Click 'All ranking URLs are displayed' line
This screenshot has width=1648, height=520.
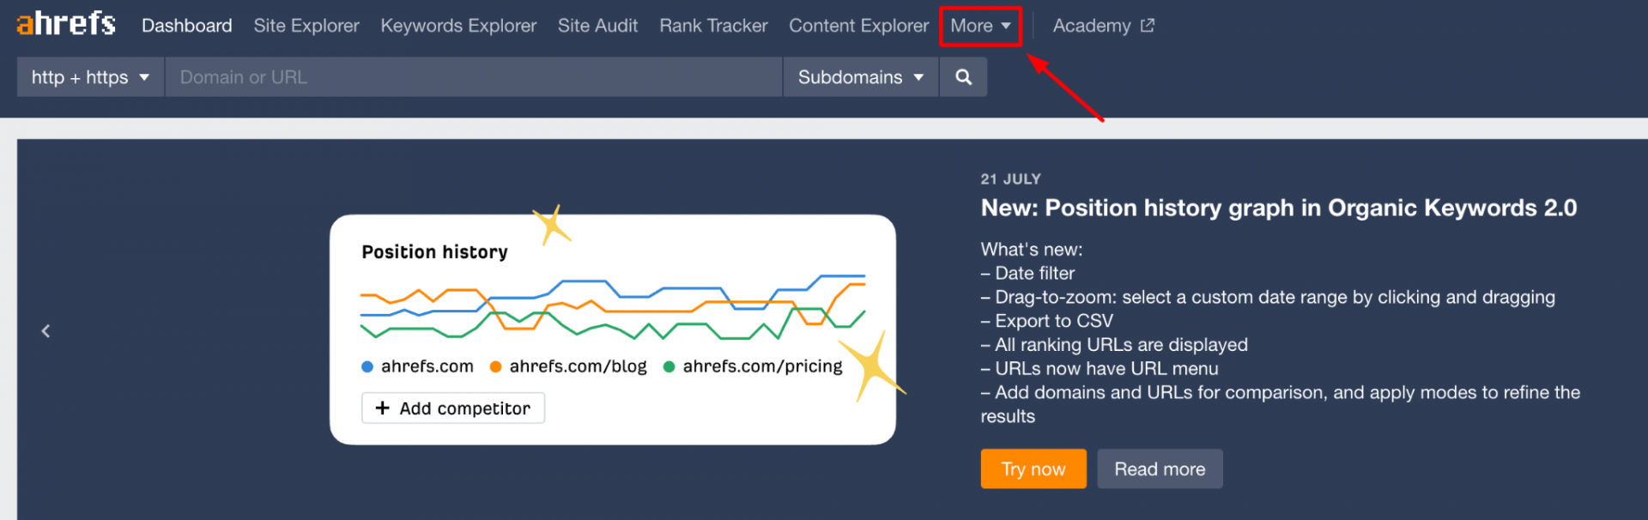[x=1114, y=345]
